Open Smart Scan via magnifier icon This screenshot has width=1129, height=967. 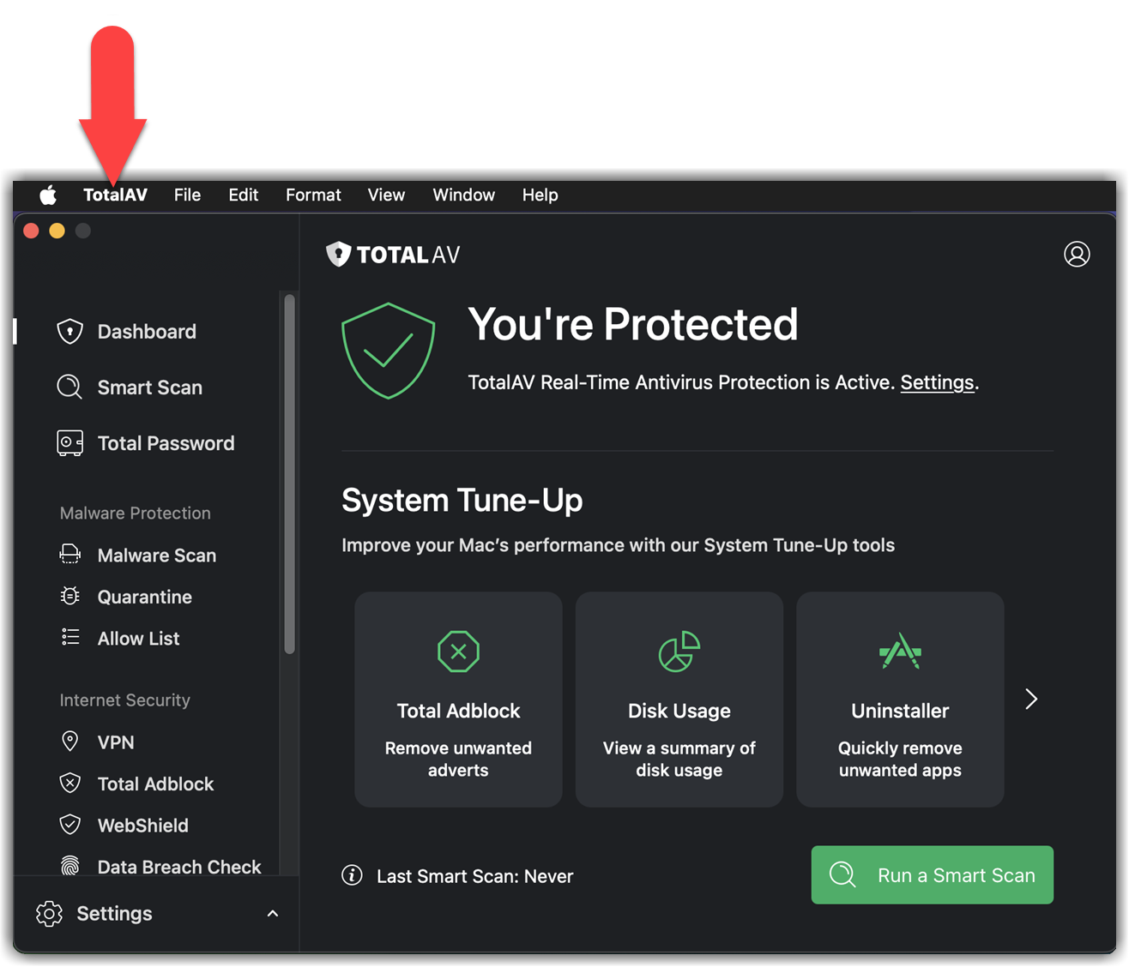69,387
